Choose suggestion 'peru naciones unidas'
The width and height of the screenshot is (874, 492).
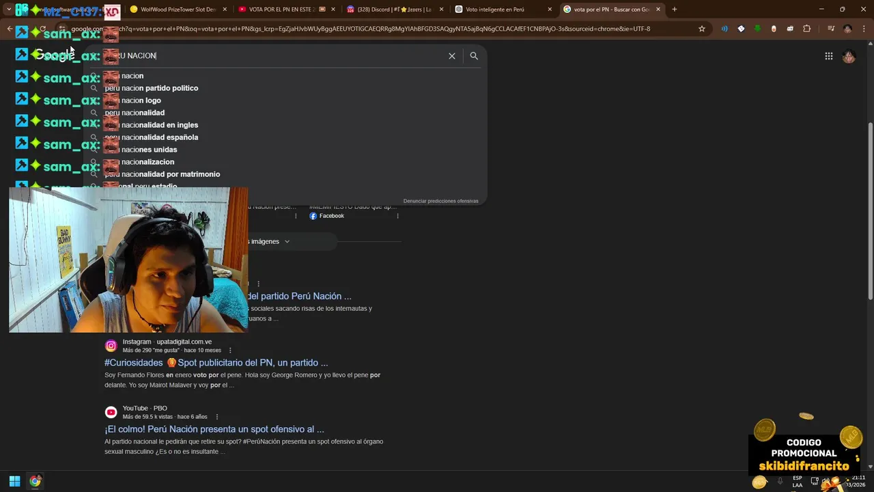[141, 150]
